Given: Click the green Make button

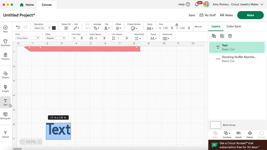Looking at the screenshot, I should [x=250, y=15].
